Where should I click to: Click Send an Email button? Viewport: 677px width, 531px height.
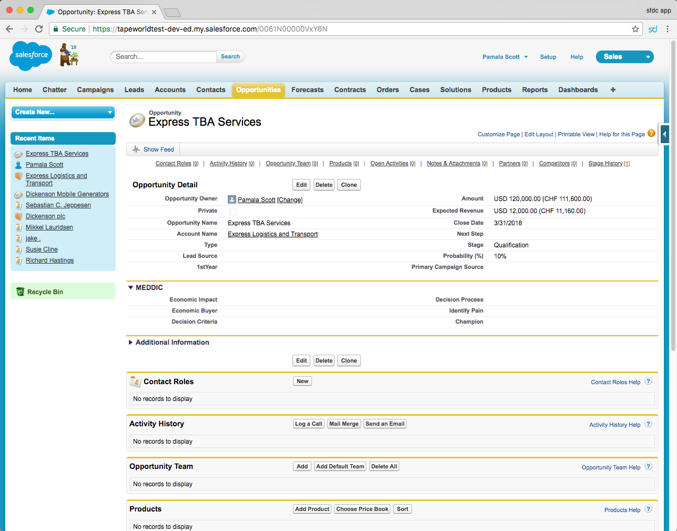click(x=385, y=424)
